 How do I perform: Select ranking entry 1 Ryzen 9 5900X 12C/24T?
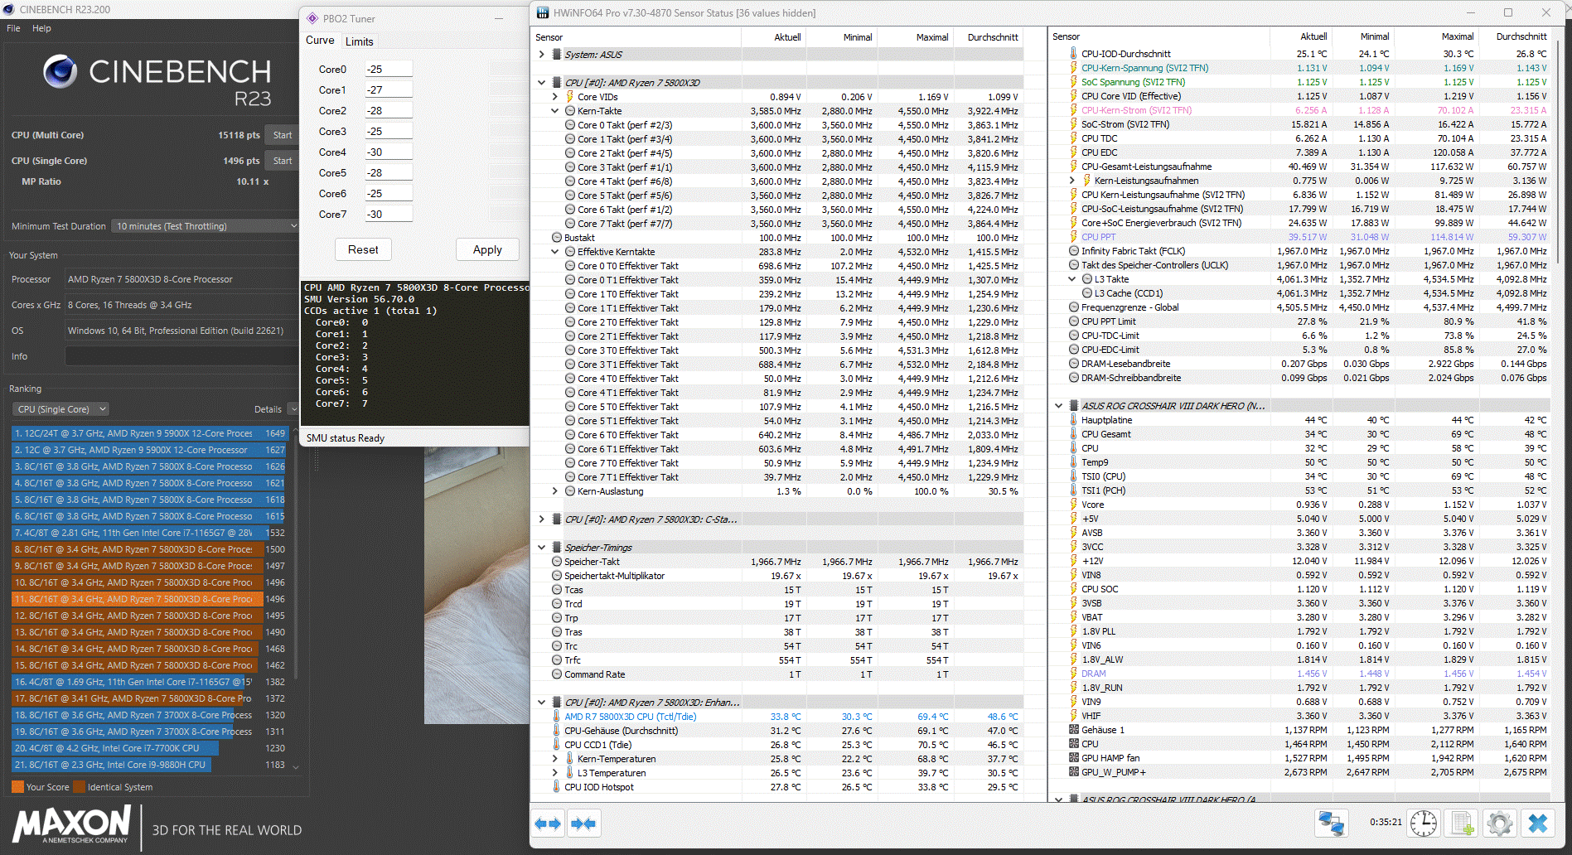[x=149, y=433]
